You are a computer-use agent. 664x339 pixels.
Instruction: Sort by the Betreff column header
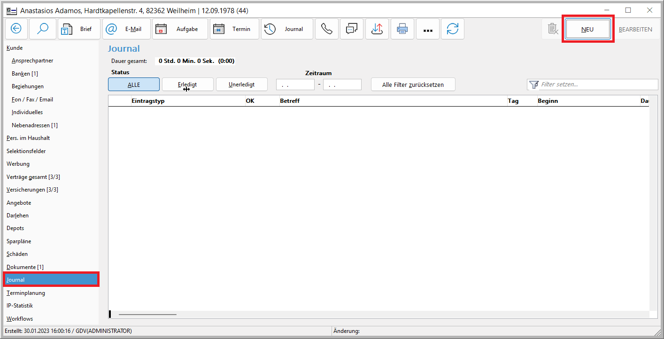pos(290,101)
